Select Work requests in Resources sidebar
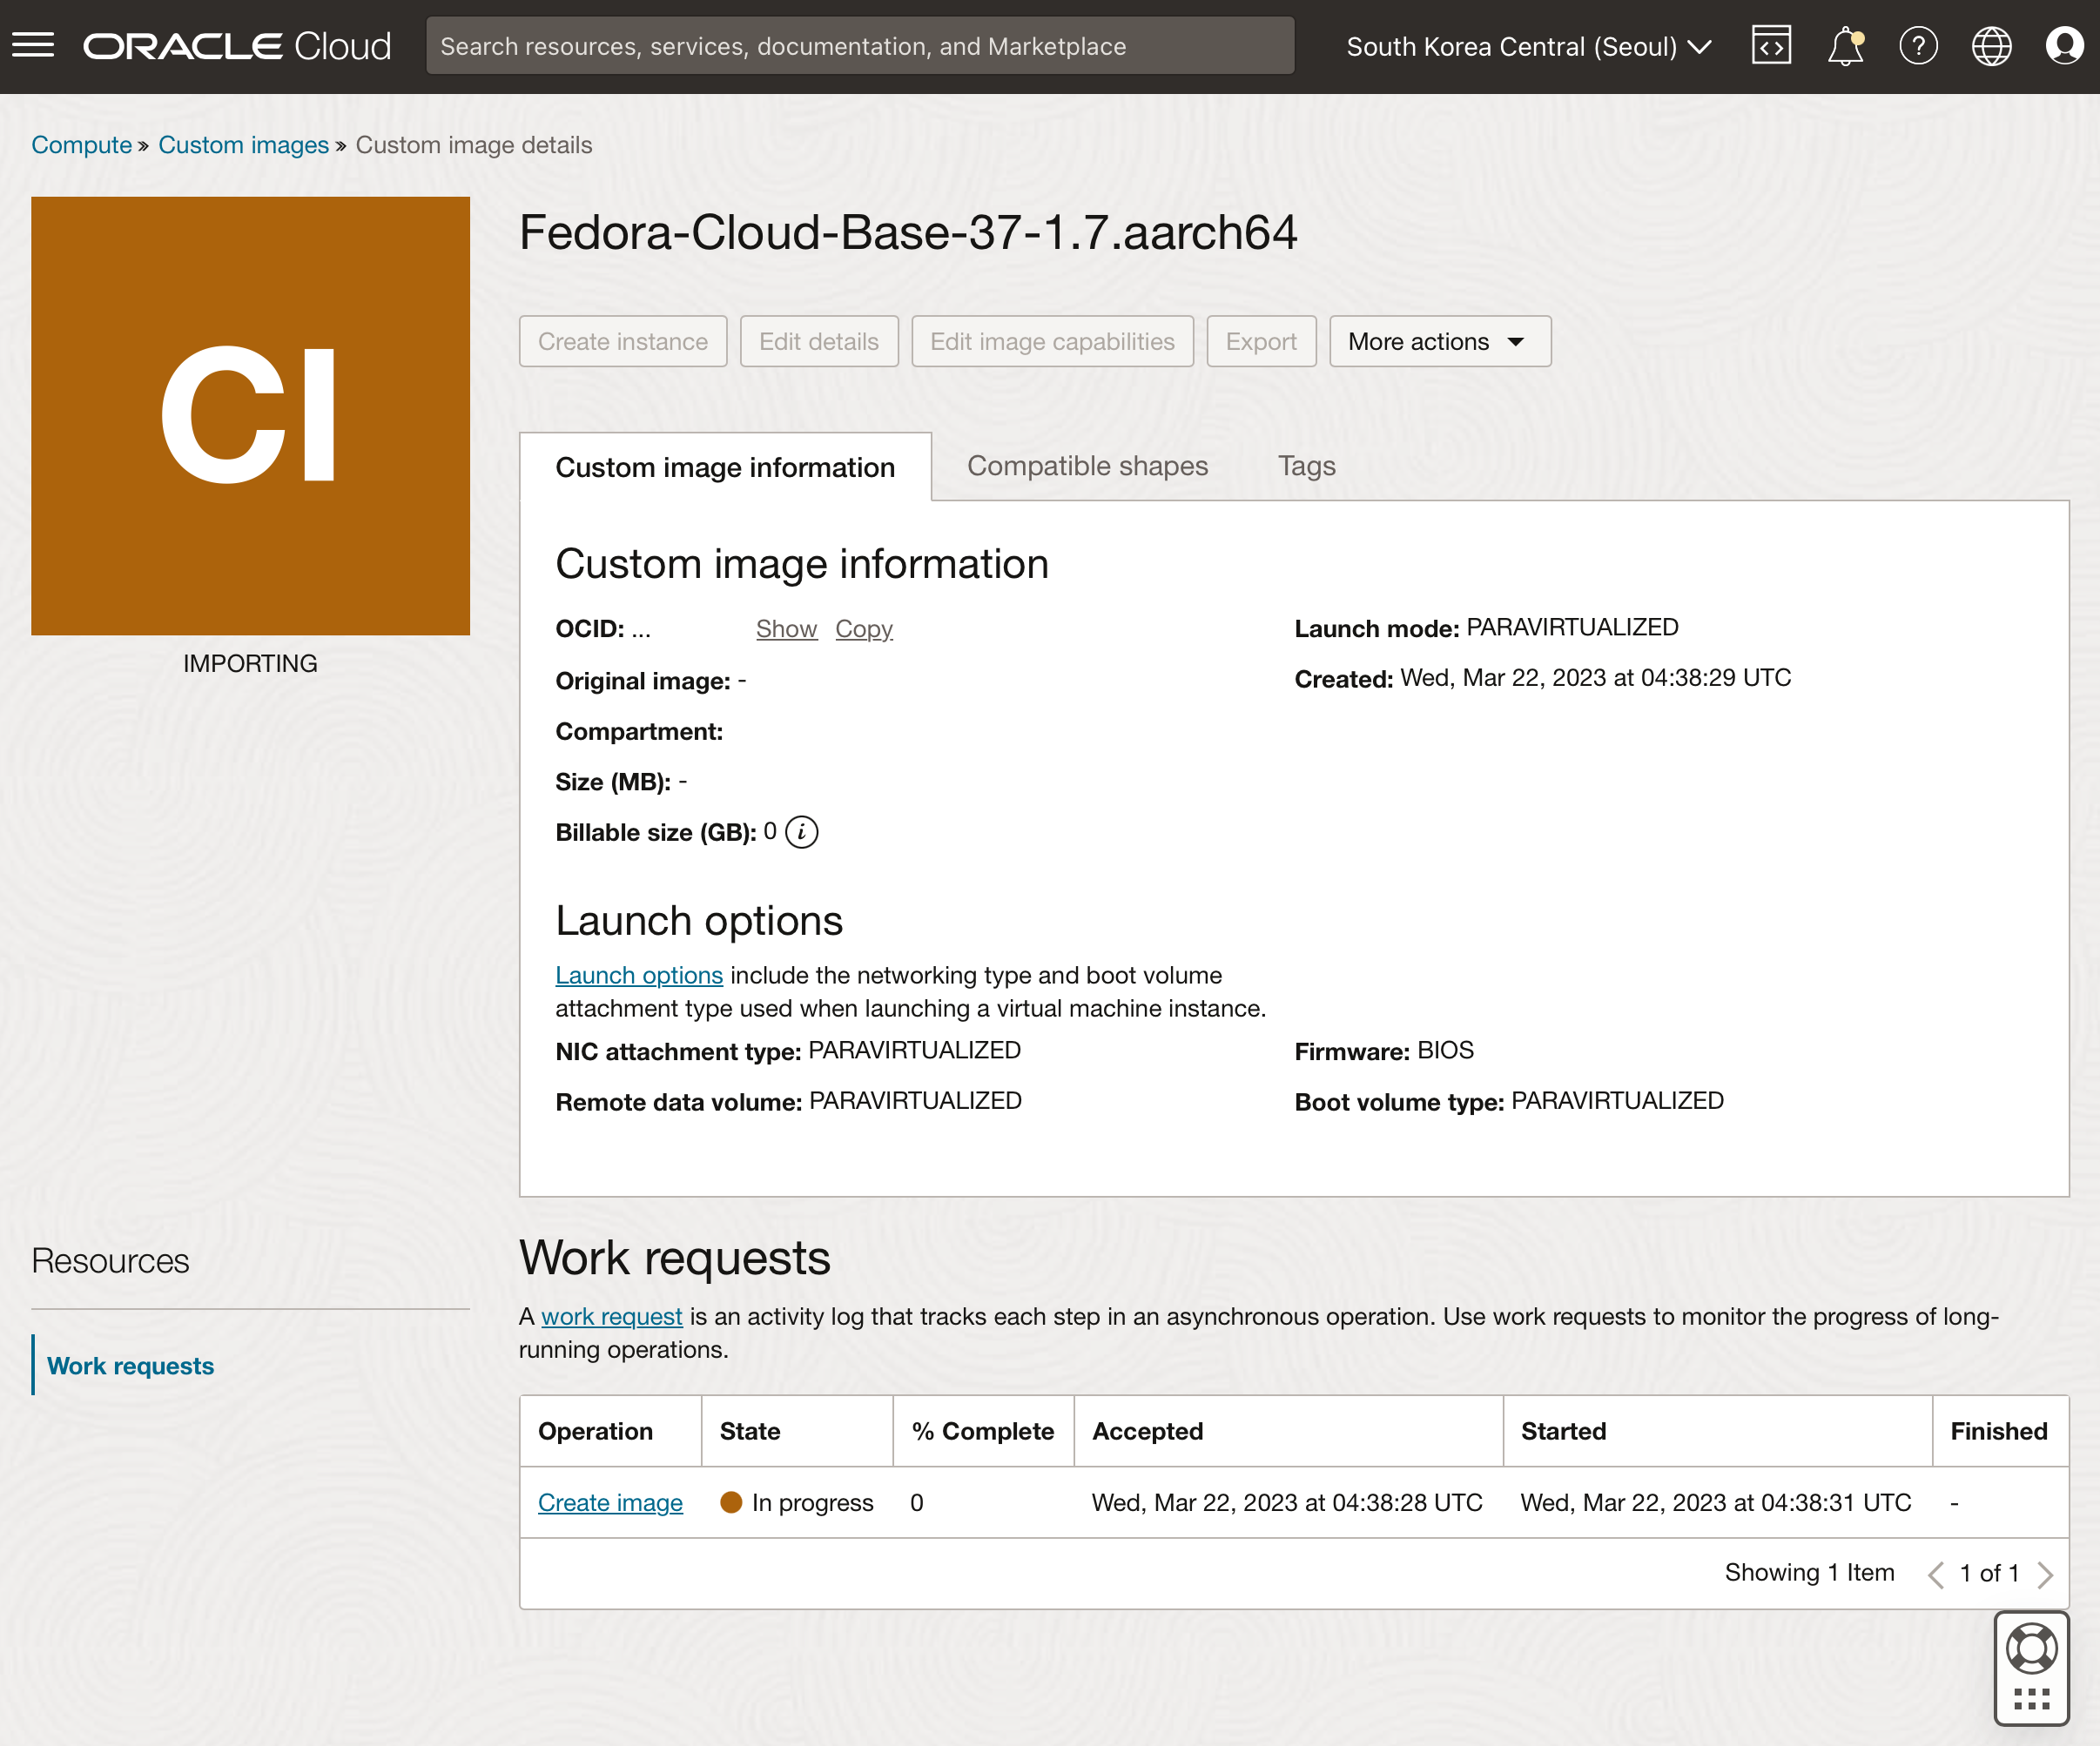The height and width of the screenshot is (1746, 2100). click(130, 1367)
